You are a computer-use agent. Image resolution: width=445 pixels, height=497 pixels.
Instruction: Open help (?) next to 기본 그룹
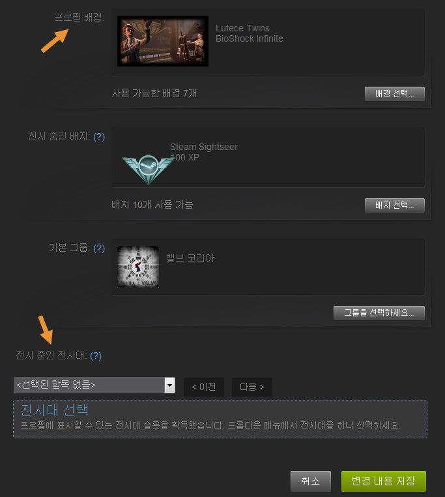click(99, 248)
